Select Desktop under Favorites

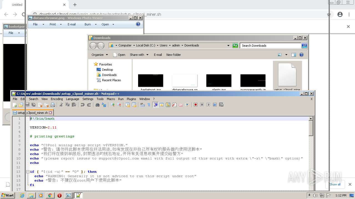107,70
